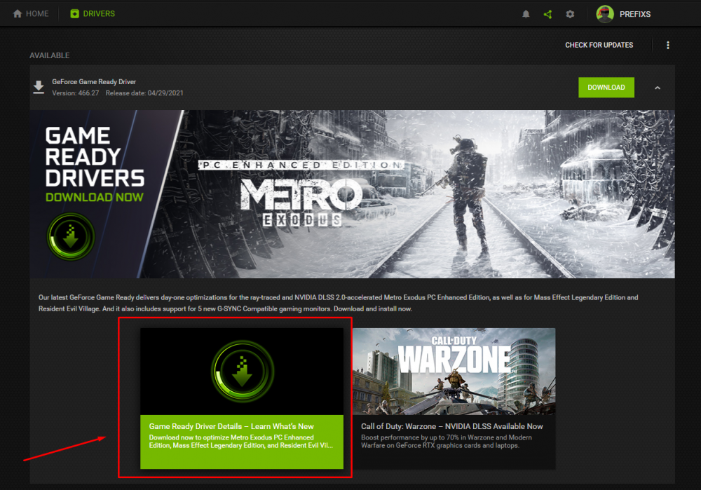
Task: Click the driver description paragraph
Action: point(339,303)
